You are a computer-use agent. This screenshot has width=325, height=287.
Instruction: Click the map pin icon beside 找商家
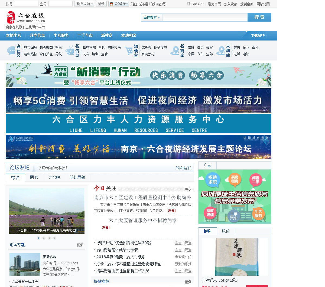coord(175,50)
